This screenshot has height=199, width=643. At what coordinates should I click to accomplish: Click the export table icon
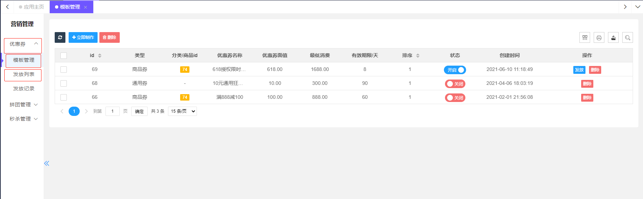[x=613, y=37]
